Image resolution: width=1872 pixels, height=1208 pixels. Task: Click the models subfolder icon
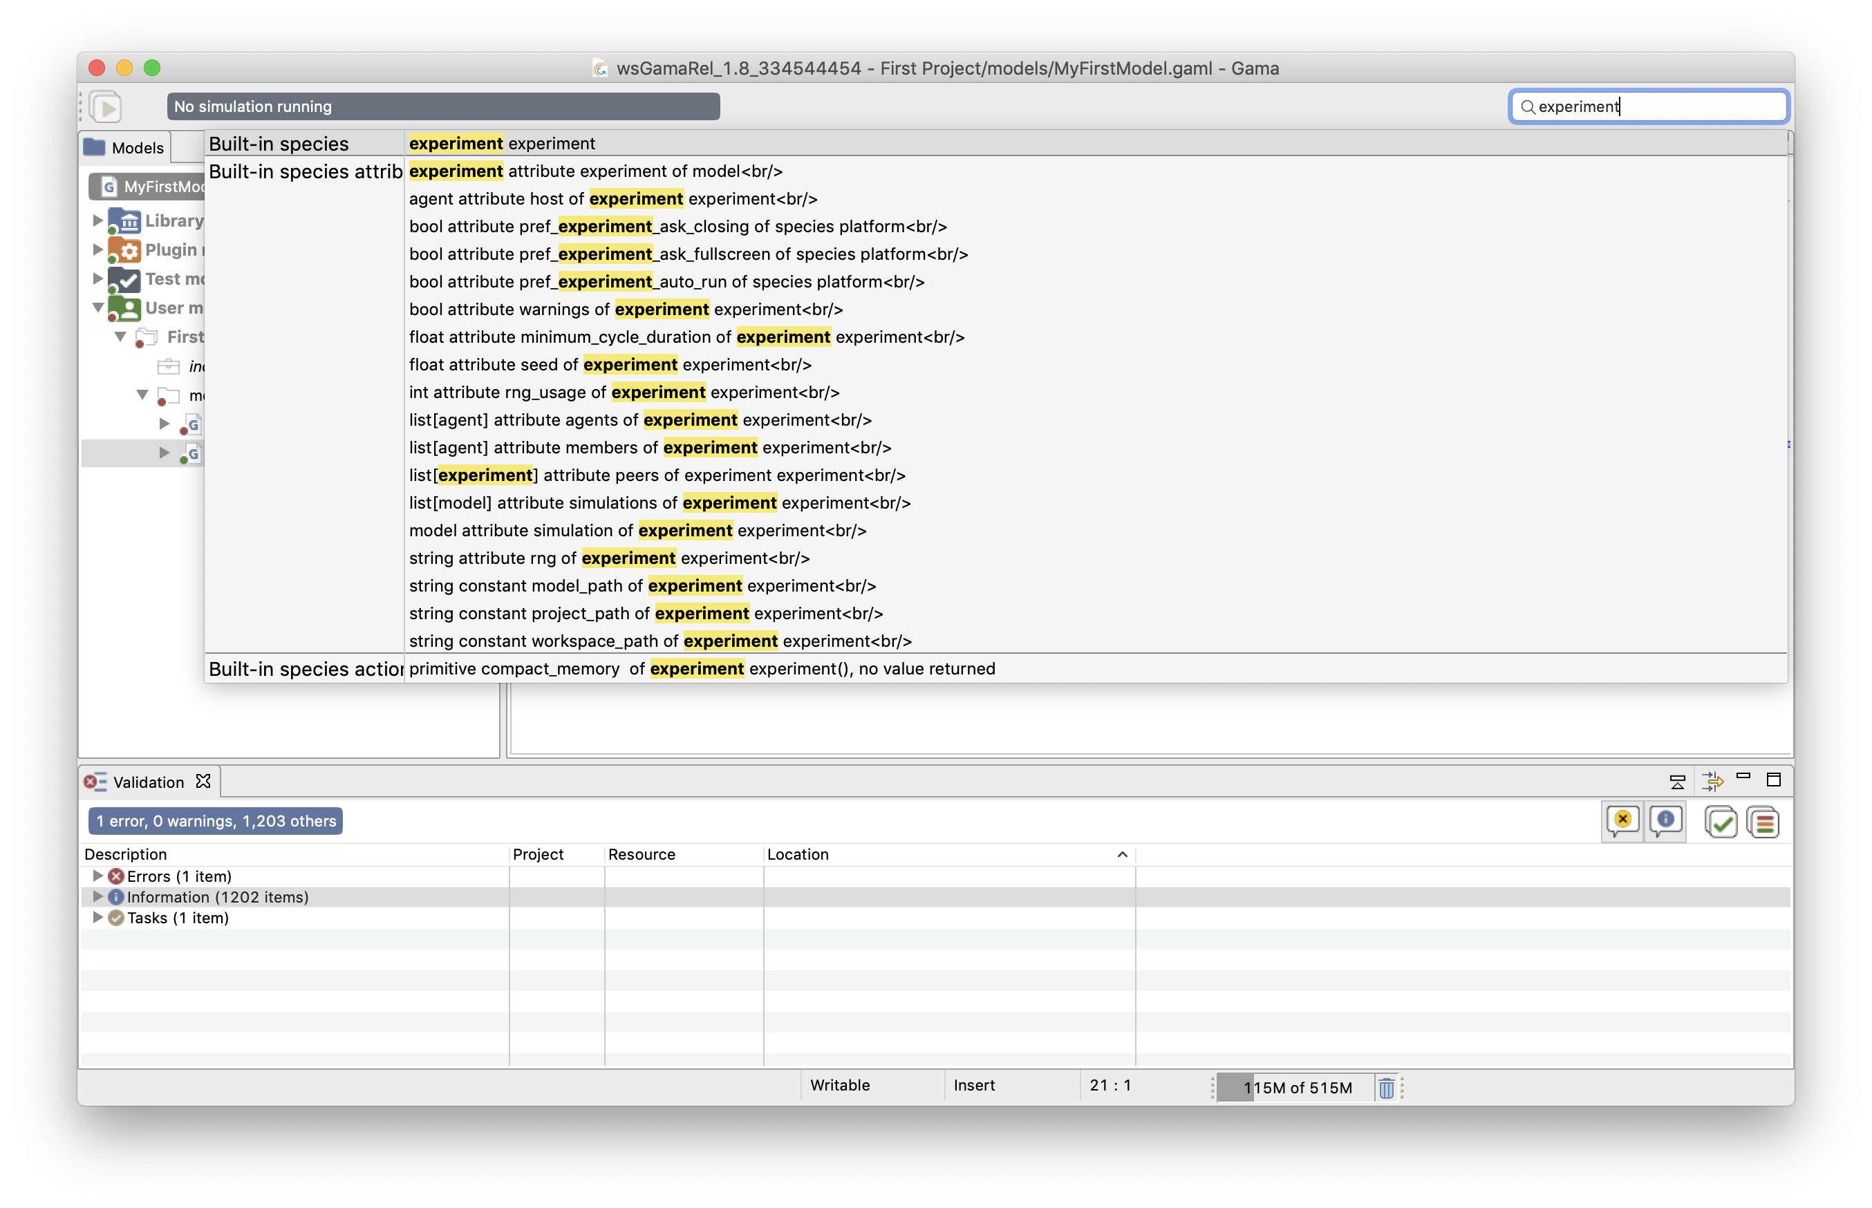pos(168,395)
